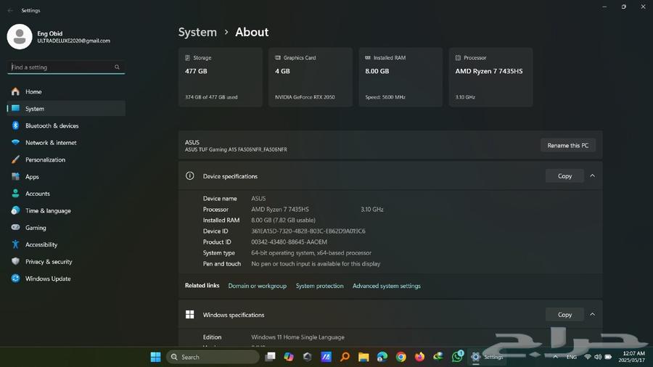Launch Firefox from the taskbar
The height and width of the screenshot is (367, 653).
coord(419,357)
